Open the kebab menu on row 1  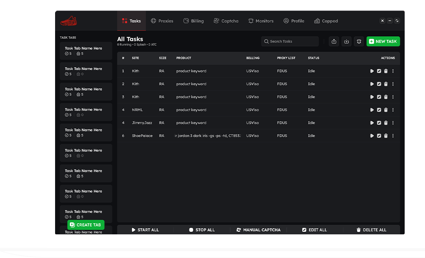(x=393, y=71)
